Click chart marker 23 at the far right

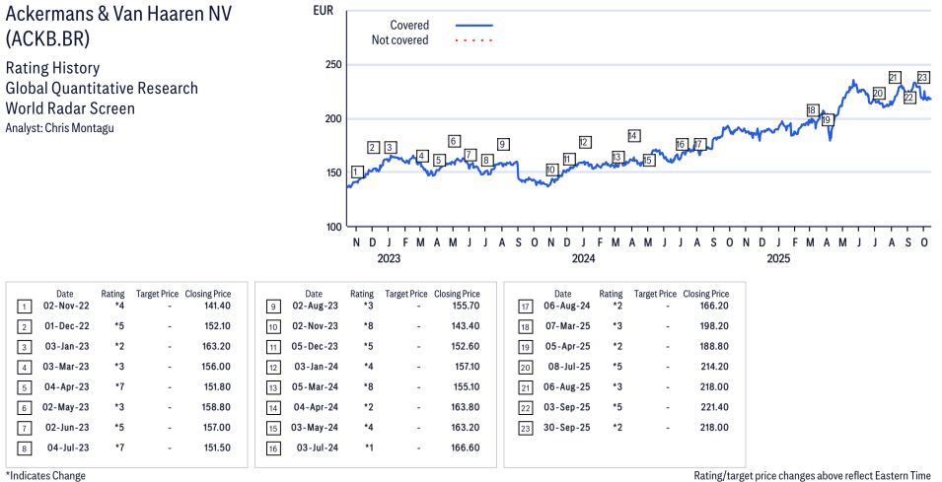[x=923, y=77]
